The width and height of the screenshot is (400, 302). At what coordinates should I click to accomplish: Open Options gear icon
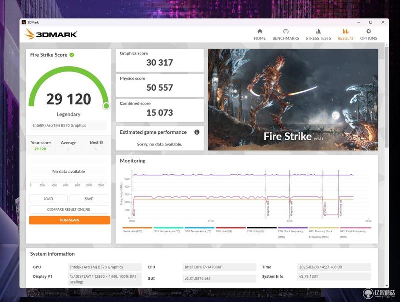pos(369,31)
